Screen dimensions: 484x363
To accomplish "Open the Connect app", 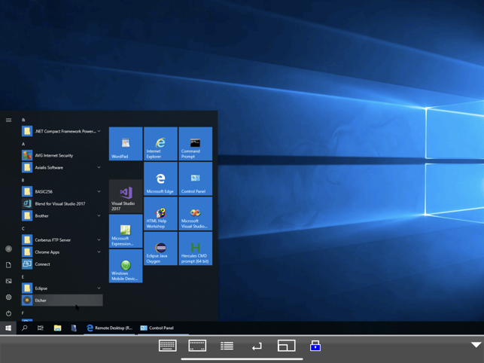I will [62, 264].
